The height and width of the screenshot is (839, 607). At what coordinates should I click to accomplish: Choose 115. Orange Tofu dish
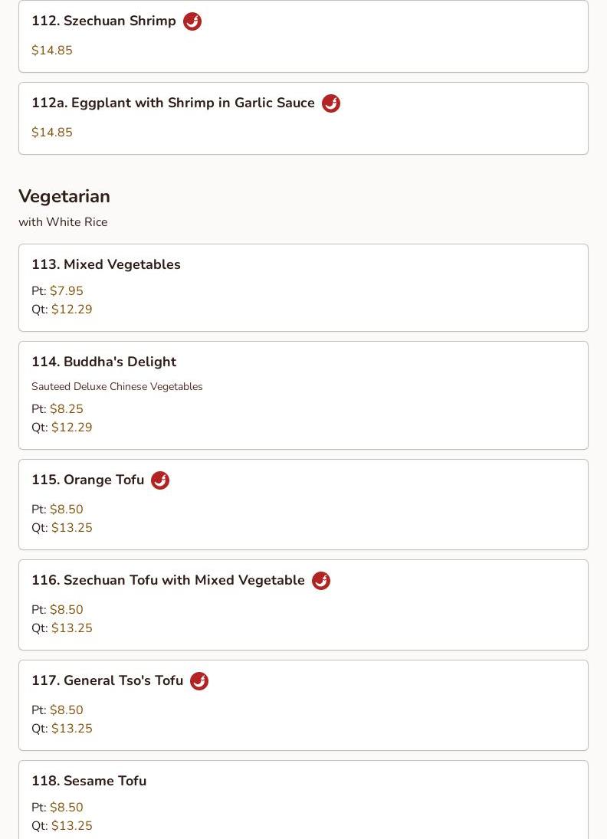click(87, 480)
